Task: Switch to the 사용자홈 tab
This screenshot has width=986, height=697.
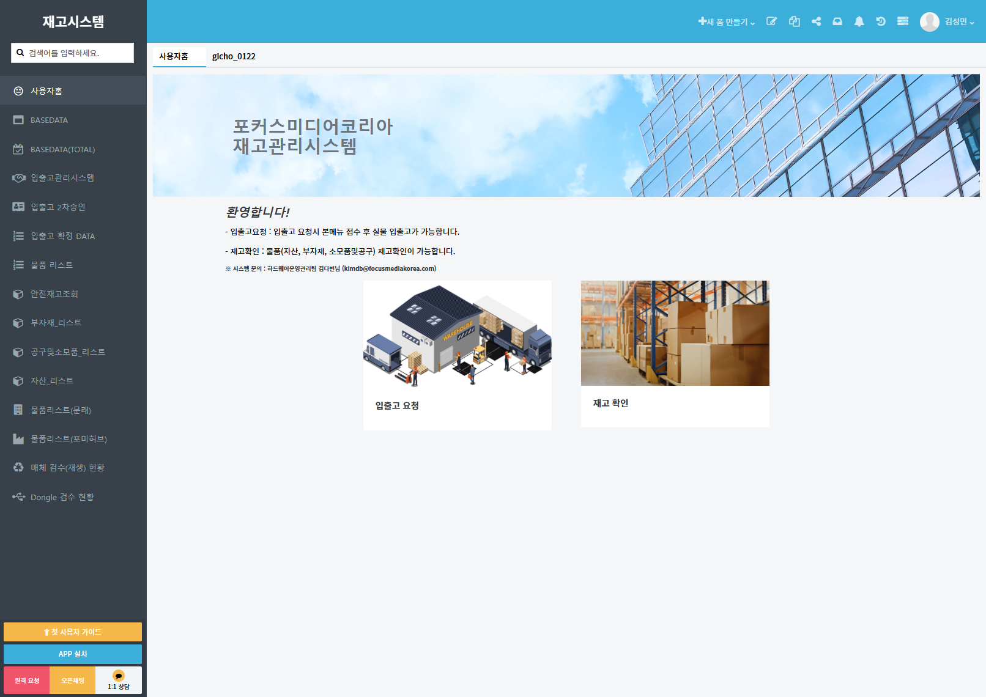Action: click(x=179, y=56)
